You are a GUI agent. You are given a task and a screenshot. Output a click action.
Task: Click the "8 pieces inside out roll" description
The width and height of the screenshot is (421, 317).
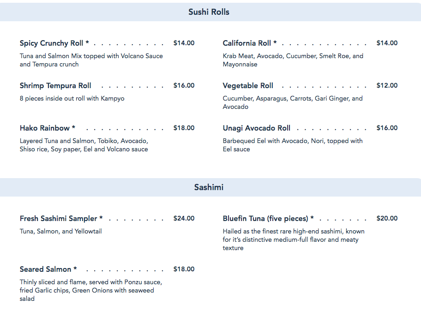(72, 99)
